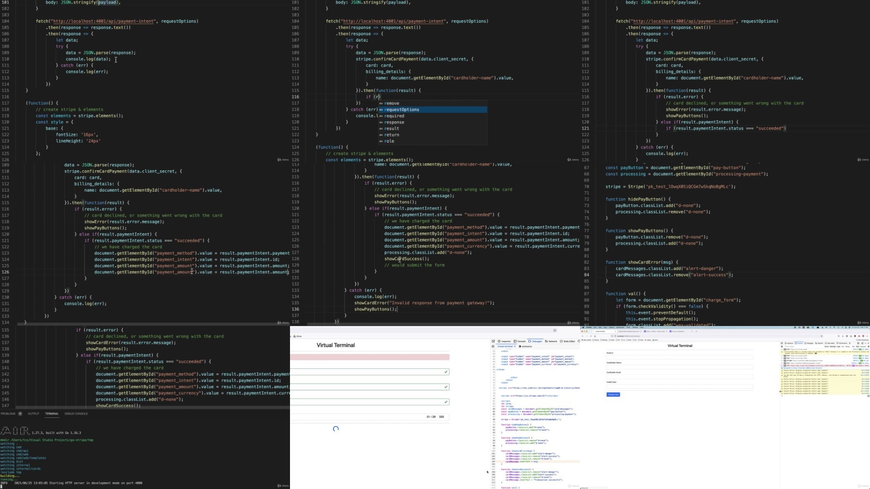Viewport: 870px width, 489px height.
Task: Select 'role' at the bottom of the suggestion list
Action: pos(433,141)
